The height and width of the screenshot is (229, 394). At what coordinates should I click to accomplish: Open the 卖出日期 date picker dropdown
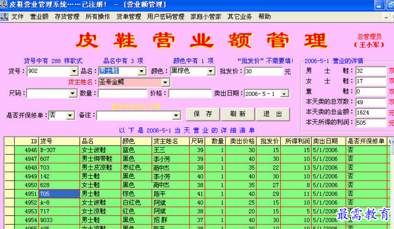(285, 94)
